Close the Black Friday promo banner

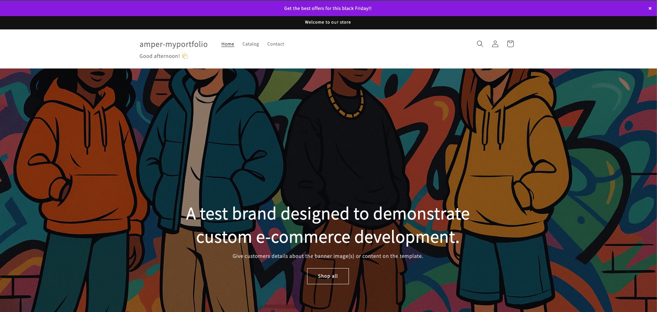[x=650, y=9]
